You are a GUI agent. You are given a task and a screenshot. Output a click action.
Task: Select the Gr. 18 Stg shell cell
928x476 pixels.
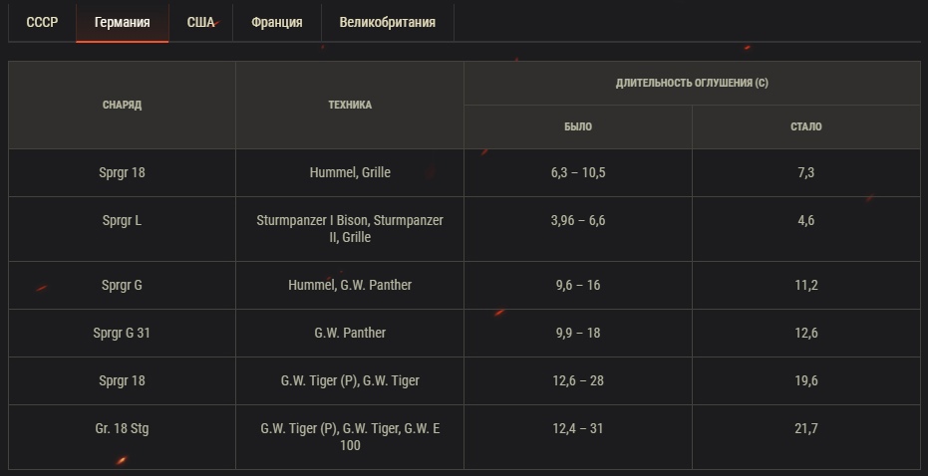coord(122,428)
